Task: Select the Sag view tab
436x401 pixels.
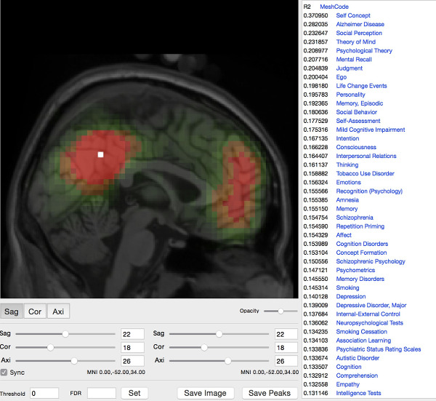Action: coord(11,311)
